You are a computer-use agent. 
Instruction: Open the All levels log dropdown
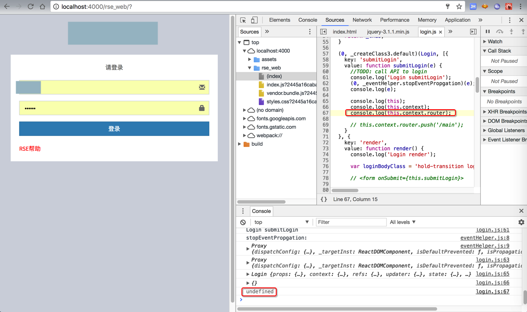(x=402, y=222)
